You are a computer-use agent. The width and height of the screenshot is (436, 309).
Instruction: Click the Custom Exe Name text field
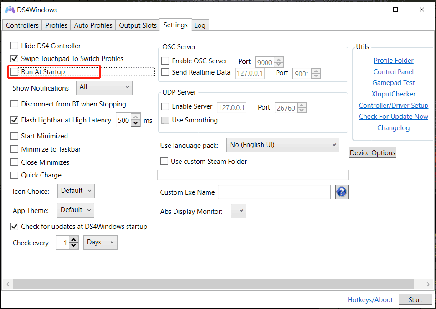click(x=274, y=192)
